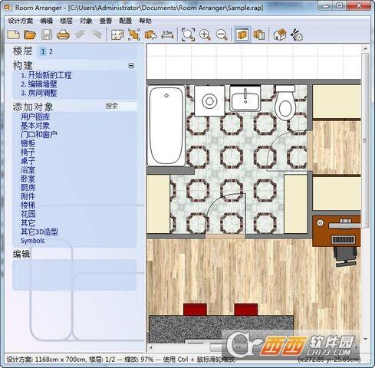The image size is (375, 368).
Task: Switch to floor 1 tab
Action: [x=43, y=51]
